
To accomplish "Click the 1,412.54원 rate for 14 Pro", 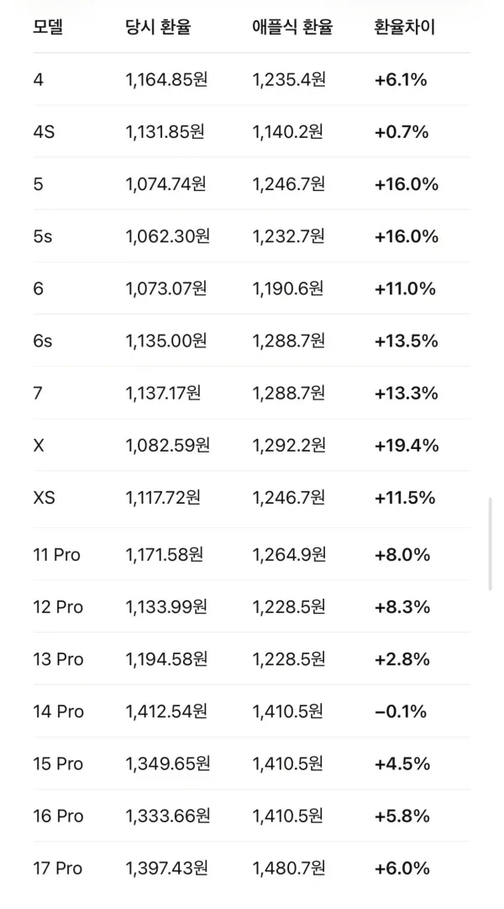I will [165, 711].
